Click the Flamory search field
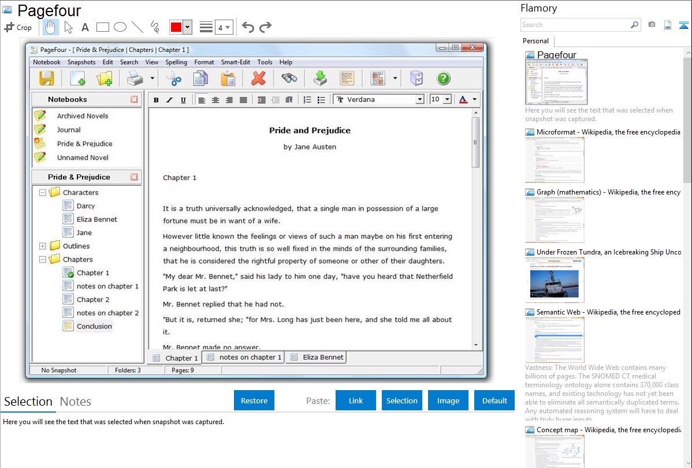Screen dimensions: 692x468 pos(575,25)
